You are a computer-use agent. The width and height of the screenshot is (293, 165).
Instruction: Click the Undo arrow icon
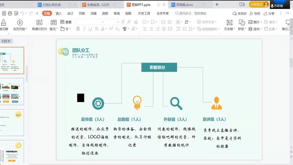(22, 13)
